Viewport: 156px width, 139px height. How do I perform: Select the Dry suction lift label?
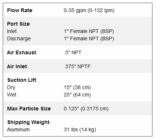click(x=11, y=88)
